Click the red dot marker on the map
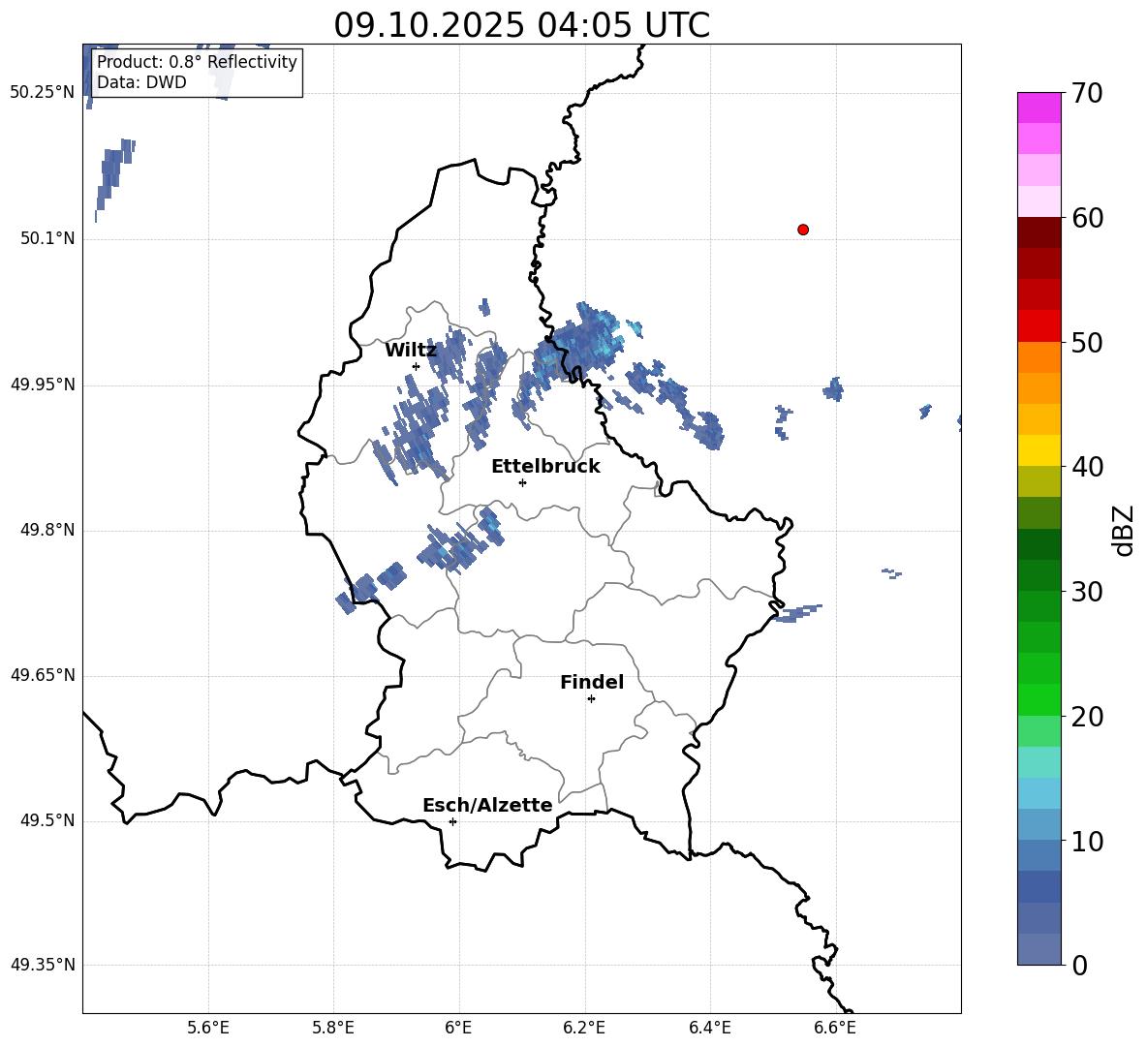Viewport: 1147px width, 1047px height. [802, 230]
